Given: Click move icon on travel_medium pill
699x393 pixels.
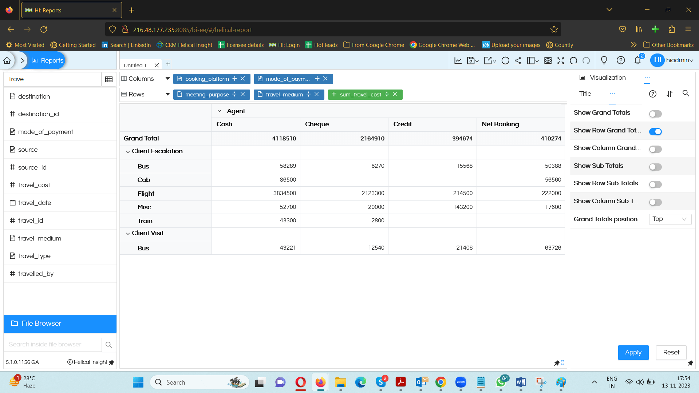Looking at the screenshot, I should click(x=309, y=94).
